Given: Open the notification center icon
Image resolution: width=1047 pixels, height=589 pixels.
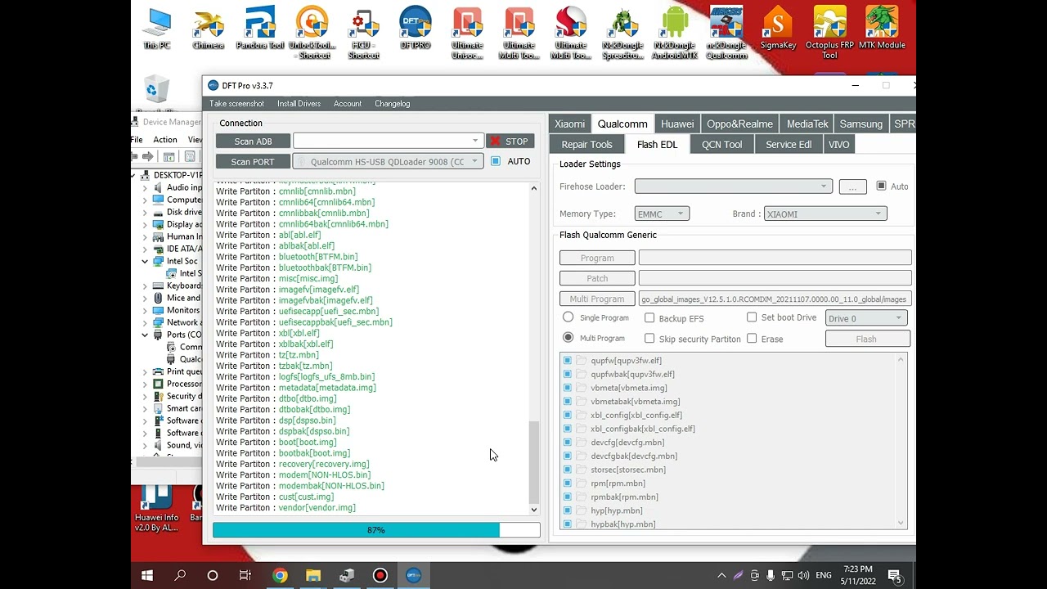Looking at the screenshot, I should point(895,576).
